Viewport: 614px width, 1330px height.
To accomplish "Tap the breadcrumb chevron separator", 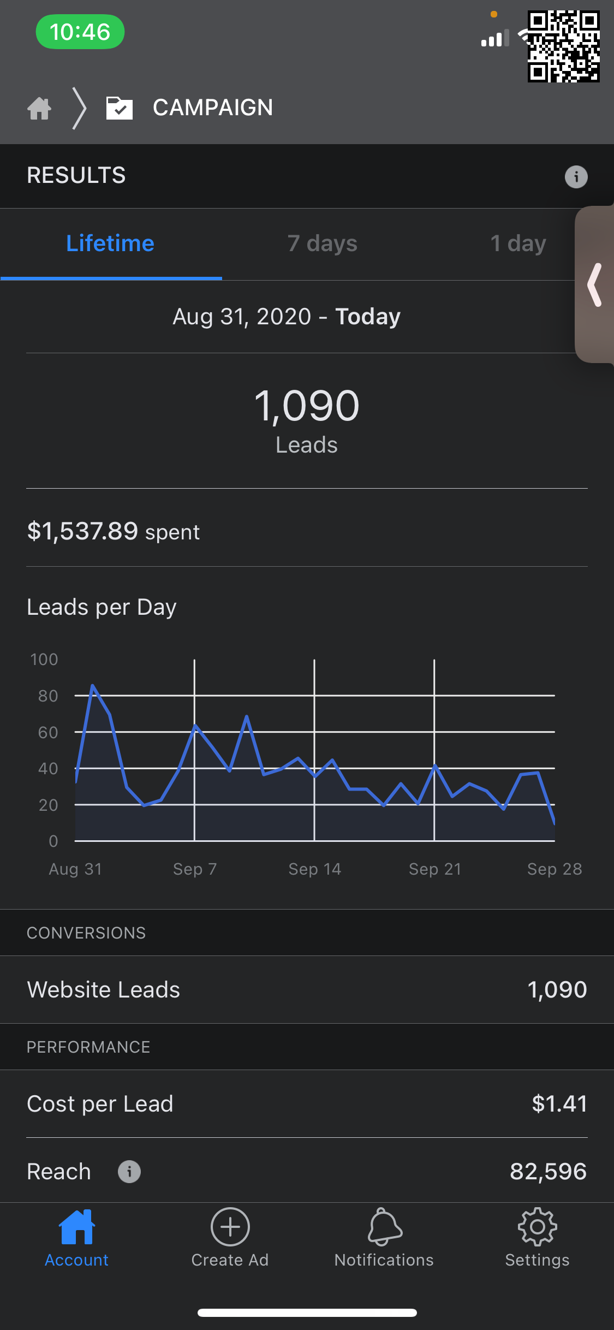I will tap(80, 108).
